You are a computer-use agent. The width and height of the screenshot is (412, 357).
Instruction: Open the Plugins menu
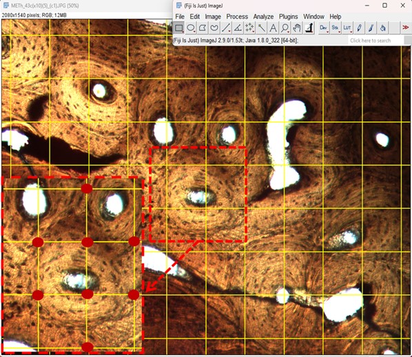pyautogui.click(x=288, y=17)
